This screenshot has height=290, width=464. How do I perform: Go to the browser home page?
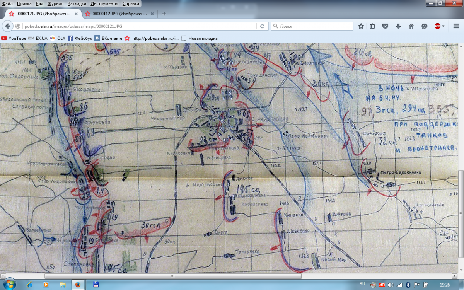(x=411, y=26)
